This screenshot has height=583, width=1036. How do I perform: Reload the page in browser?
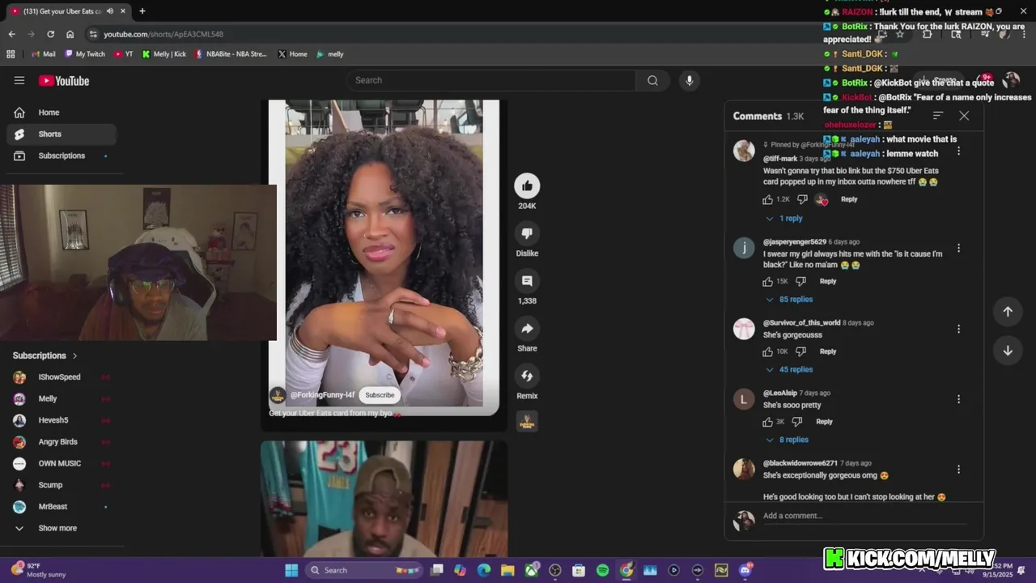pyautogui.click(x=50, y=34)
